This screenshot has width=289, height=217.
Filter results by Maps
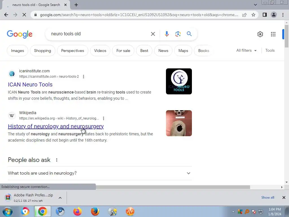click(183, 51)
